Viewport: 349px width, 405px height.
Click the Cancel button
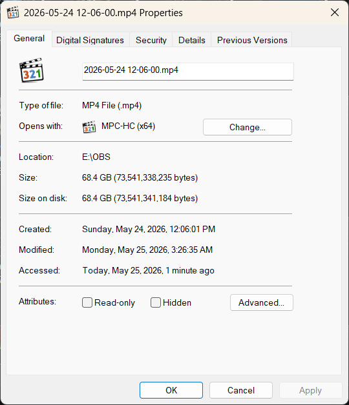click(x=241, y=390)
